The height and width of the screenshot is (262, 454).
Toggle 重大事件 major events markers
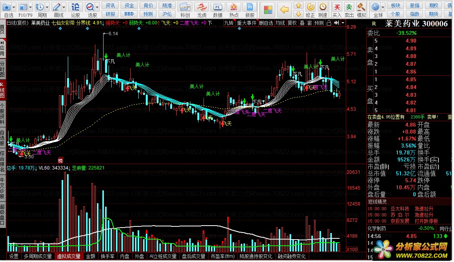tap(247, 23)
